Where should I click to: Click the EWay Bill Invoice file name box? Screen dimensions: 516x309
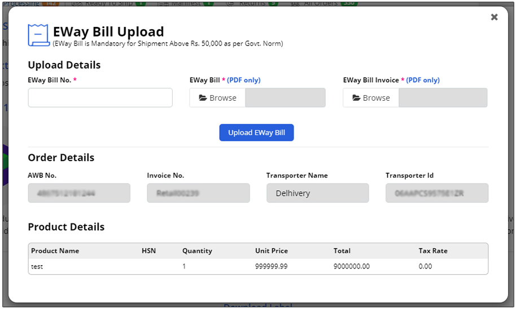443,98
